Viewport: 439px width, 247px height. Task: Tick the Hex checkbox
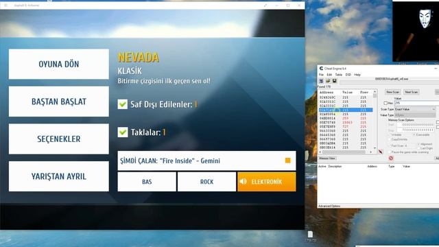click(385, 103)
